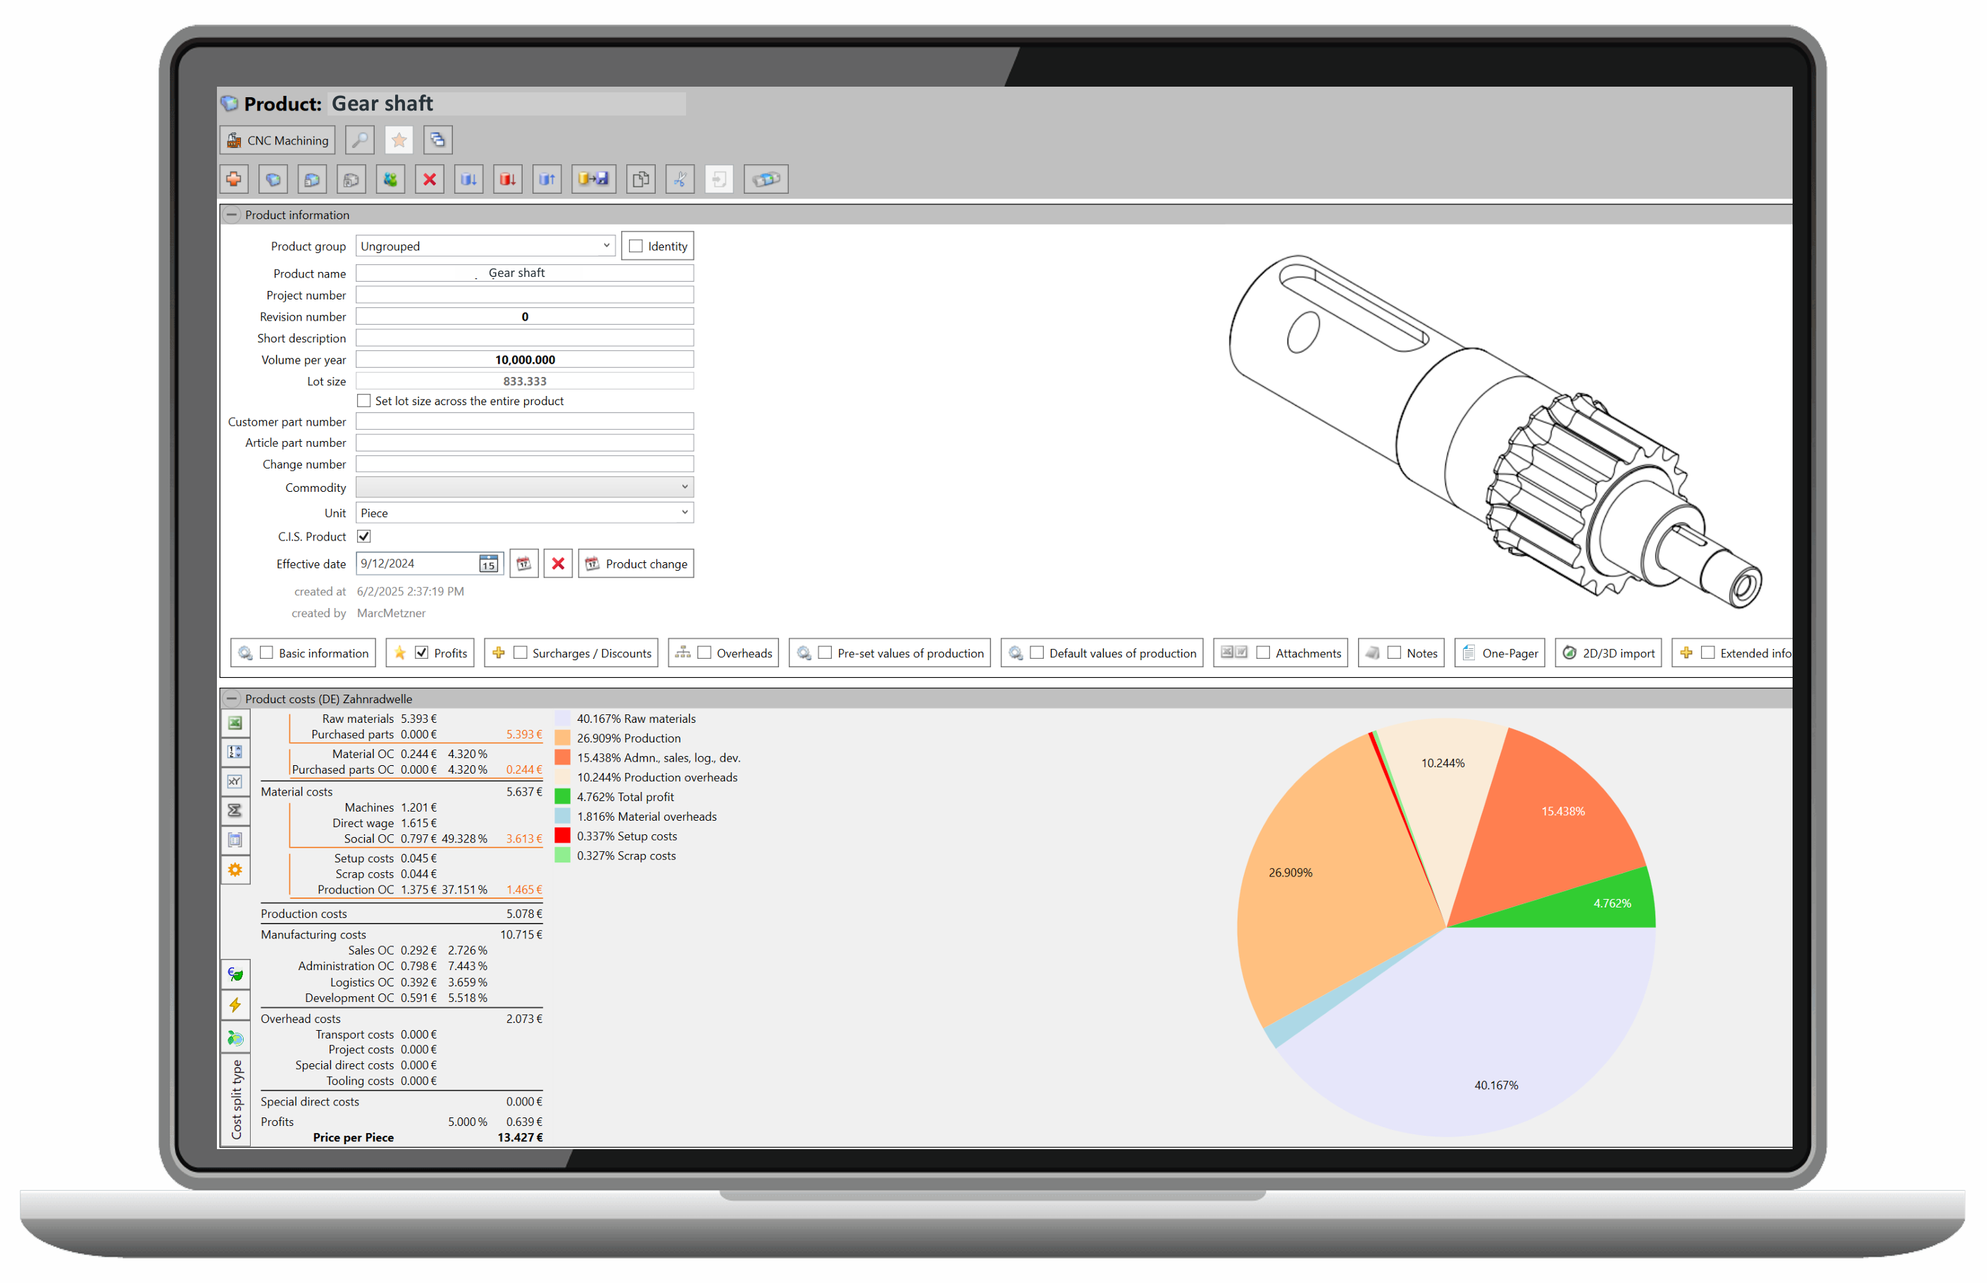
Task: Click the magnifier search icon near CNC Machining
Action: (359, 140)
